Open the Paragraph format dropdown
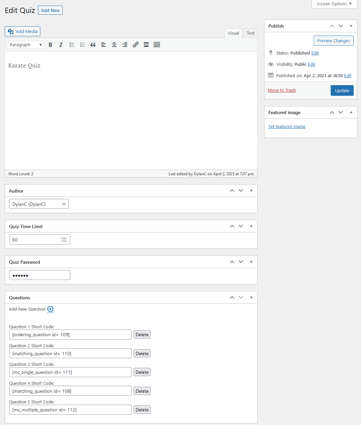The height and width of the screenshot is (425, 361). 25,45
